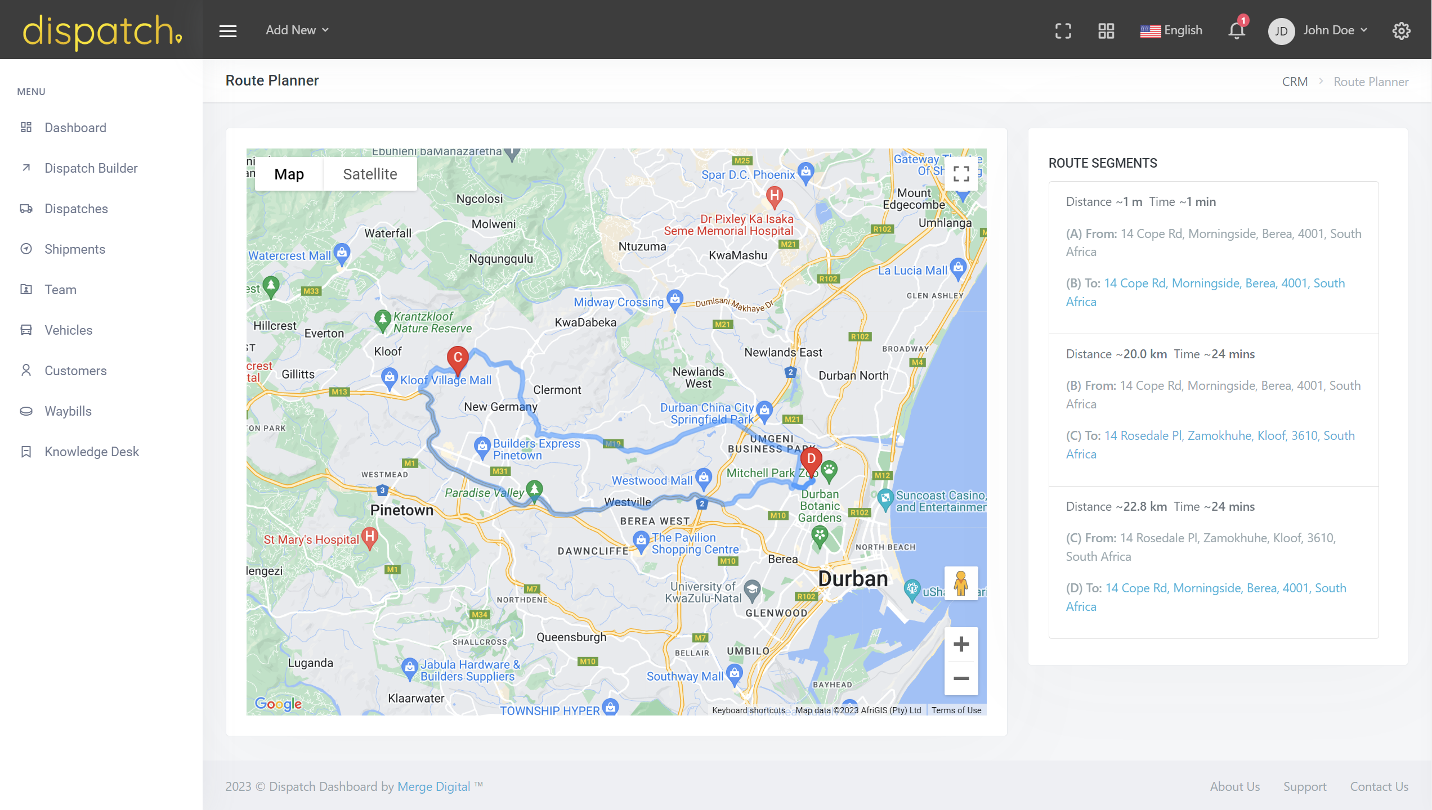Screen dimensions: 1432x810
Task: Open the English language selector
Action: pos(1171,30)
